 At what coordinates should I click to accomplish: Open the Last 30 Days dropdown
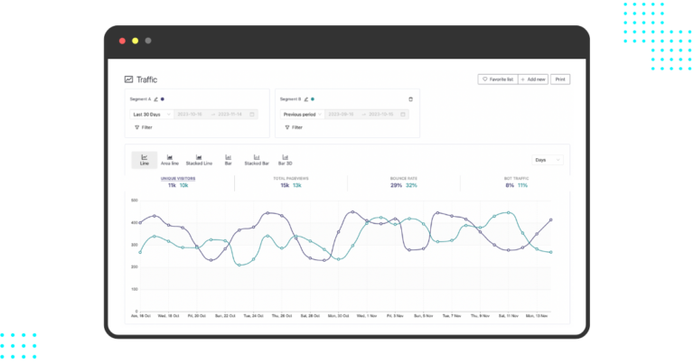(x=150, y=115)
